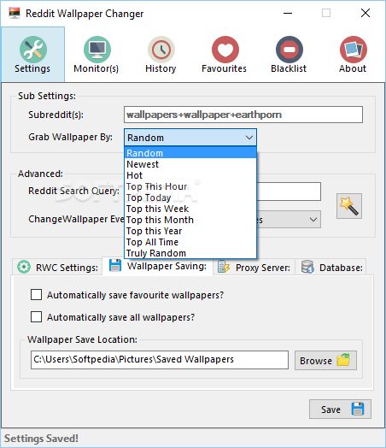Click the app icon in the title bar
Screen dimensions: 386x448
click(15, 13)
